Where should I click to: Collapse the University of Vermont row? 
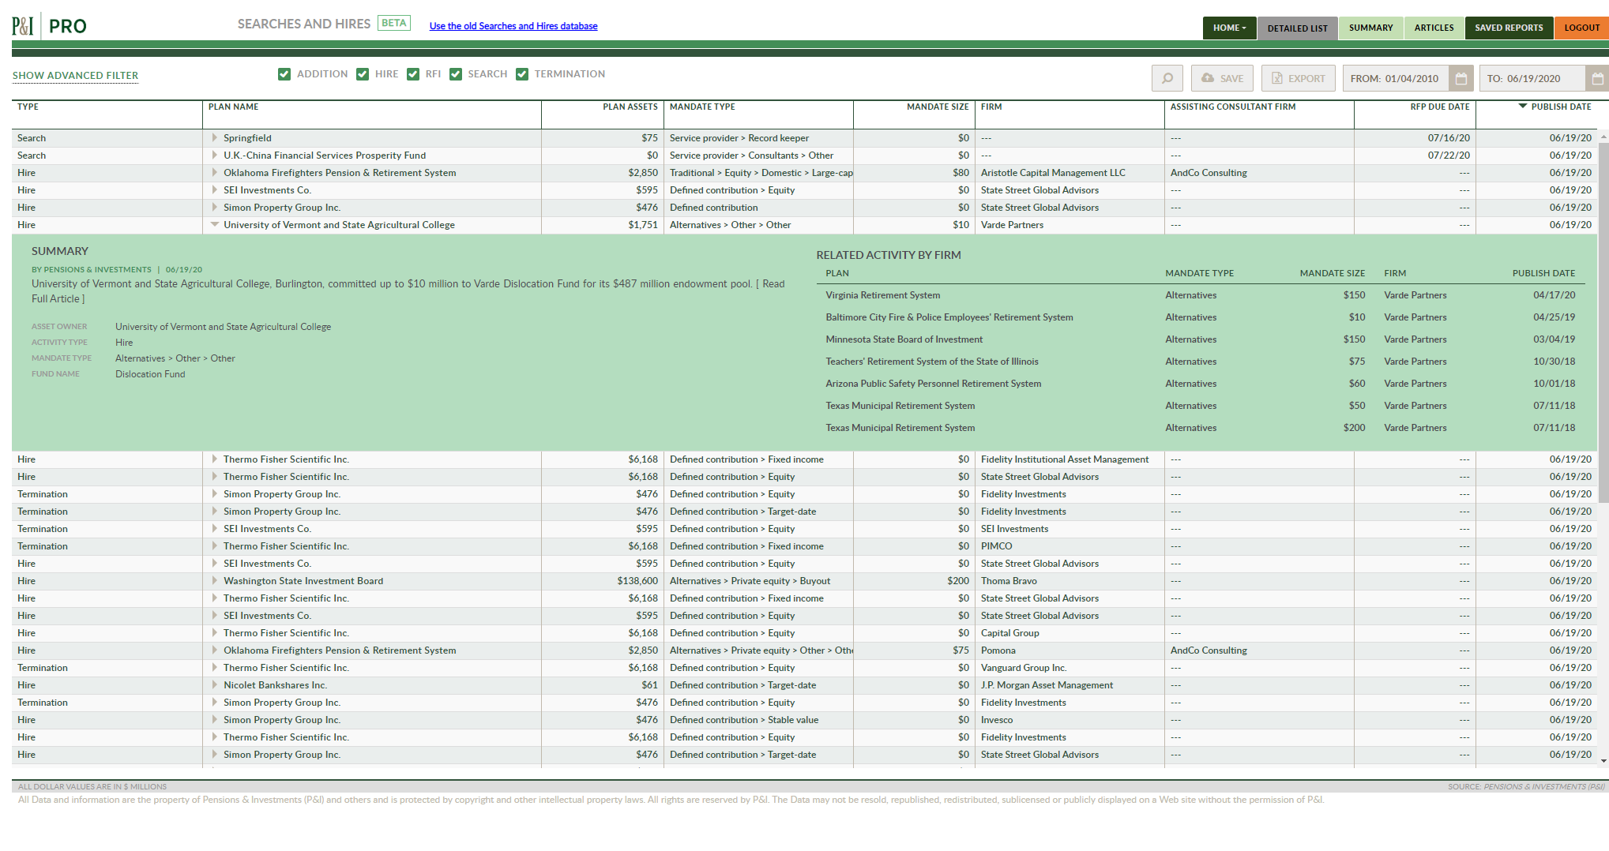pyautogui.click(x=214, y=225)
